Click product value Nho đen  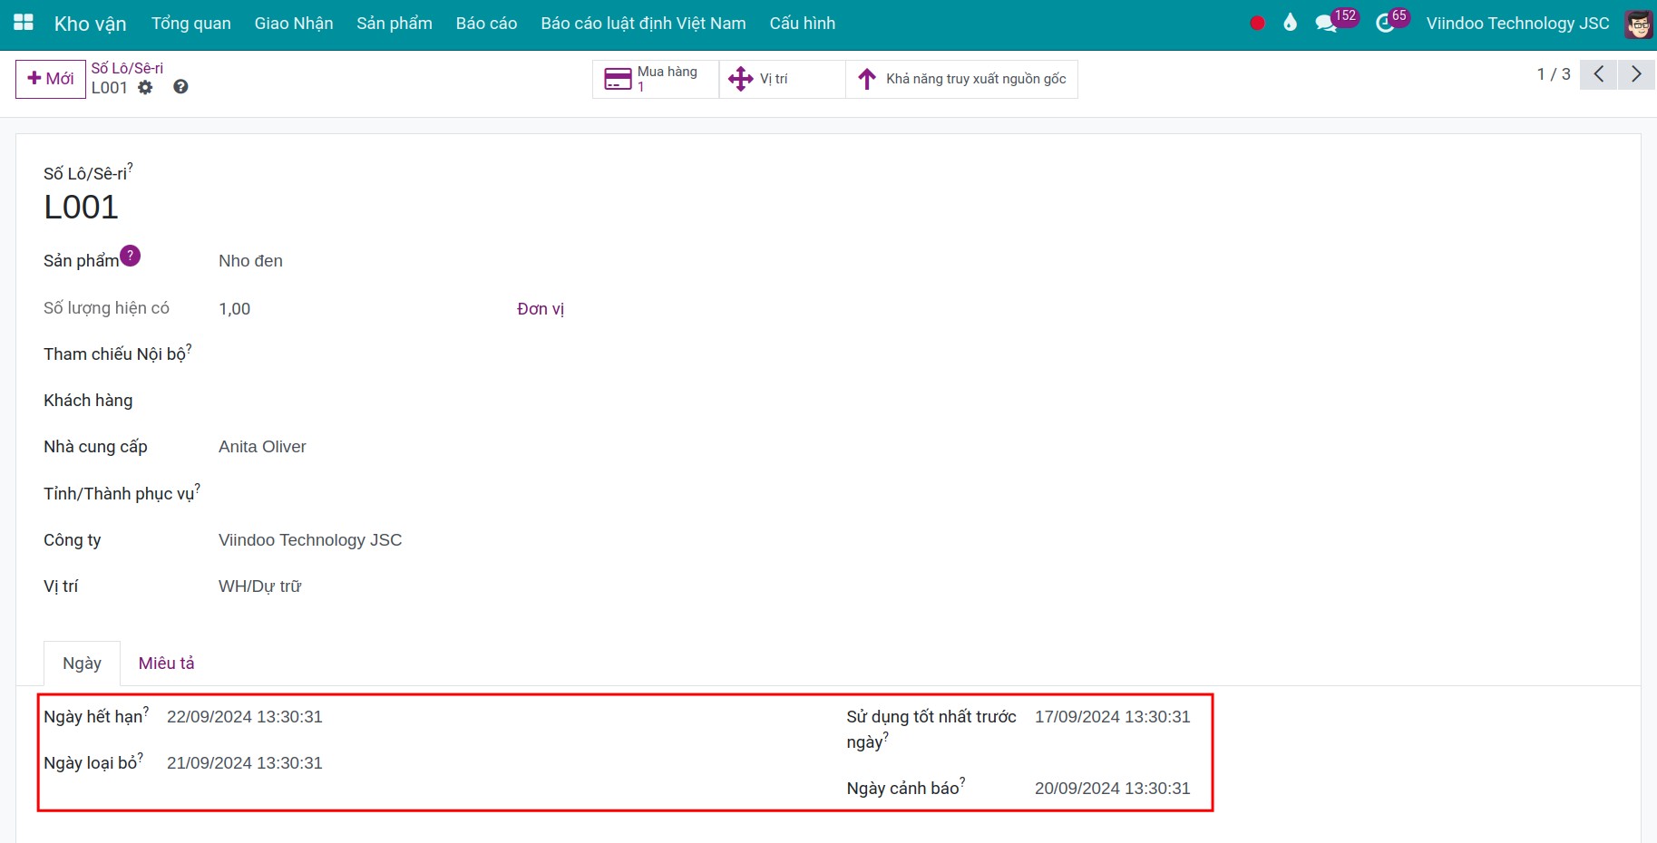pyautogui.click(x=250, y=261)
